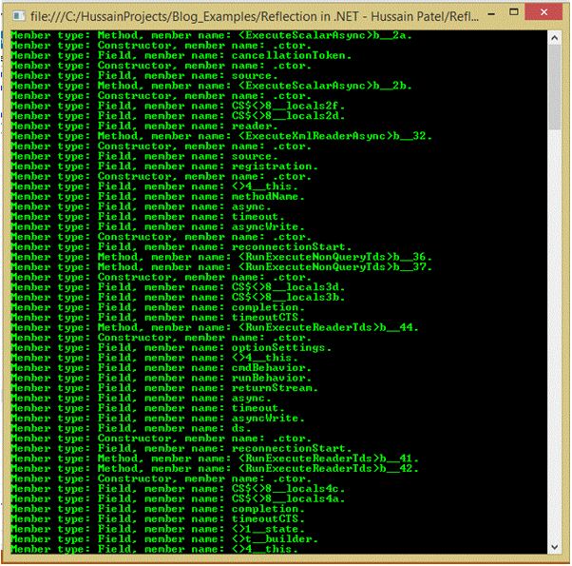Close the console window
This screenshot has width=572, height=566.
point(543,12)
